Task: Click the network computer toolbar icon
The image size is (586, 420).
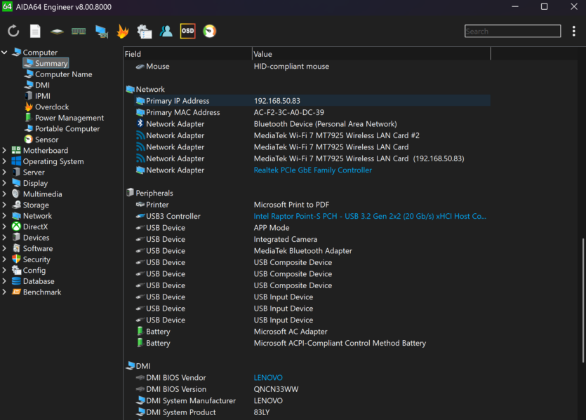Action: (101, 32)
